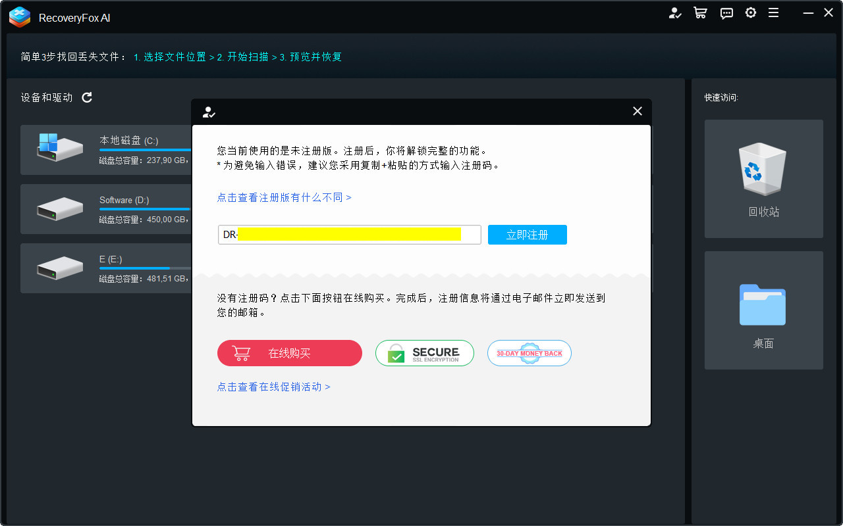Refresh the device and drive list
843x526 pixels.
pyautogui.click(x=86, y=97)
